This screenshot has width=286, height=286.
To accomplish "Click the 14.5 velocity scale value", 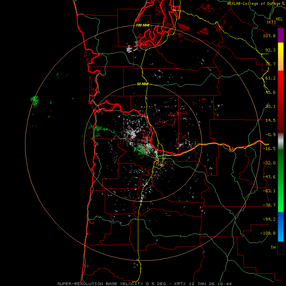I will pos(270,120).
